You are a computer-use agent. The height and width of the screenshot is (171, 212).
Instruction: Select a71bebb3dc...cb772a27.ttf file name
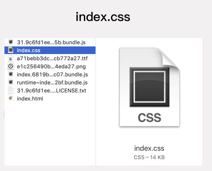pos(52,58)
